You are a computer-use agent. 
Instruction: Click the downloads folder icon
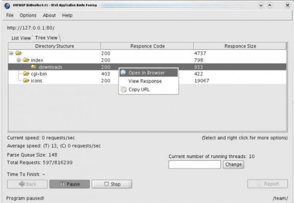pos(33,67)
